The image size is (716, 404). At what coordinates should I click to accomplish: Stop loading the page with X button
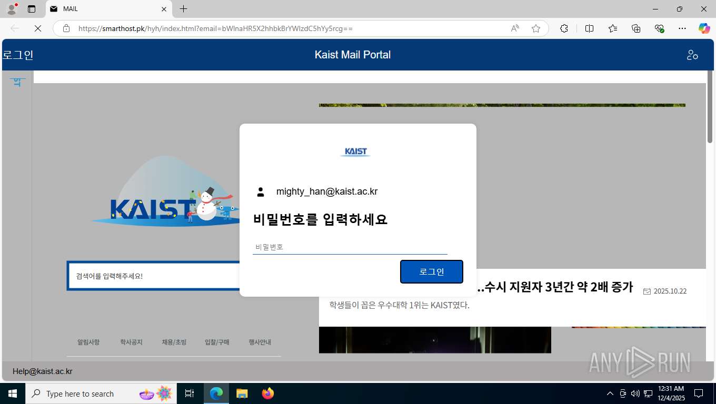[37, 28]
